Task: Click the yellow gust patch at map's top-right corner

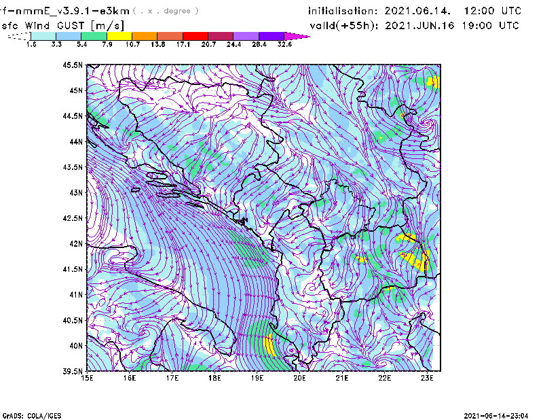Action: pyautogui.click(x=433, y=82)
